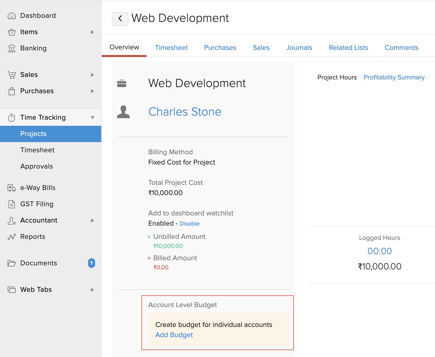The height and width of the screenshot is (357, 435).
Task: Click the Time Tracking stopwatch icon
Action: pos(12,118)
